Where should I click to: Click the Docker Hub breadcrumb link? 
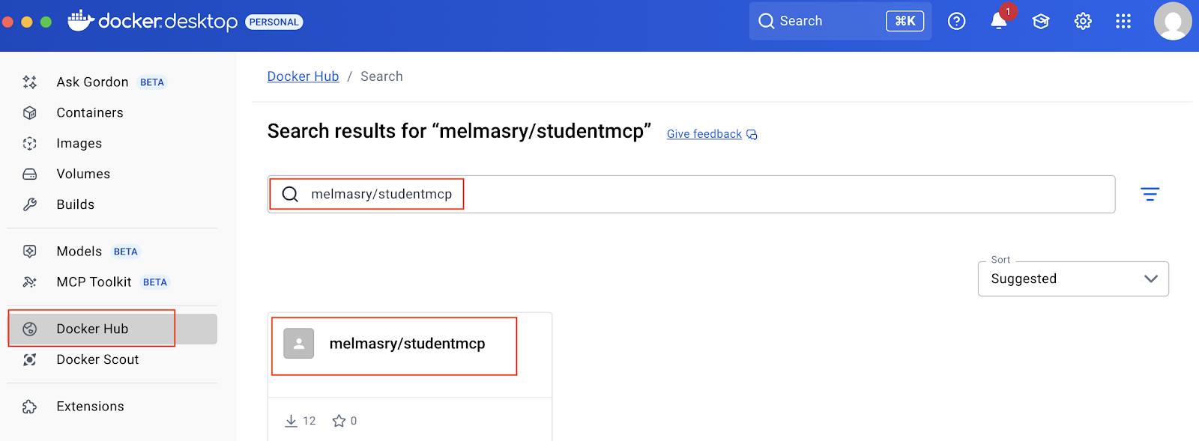[x=303, y=76]
